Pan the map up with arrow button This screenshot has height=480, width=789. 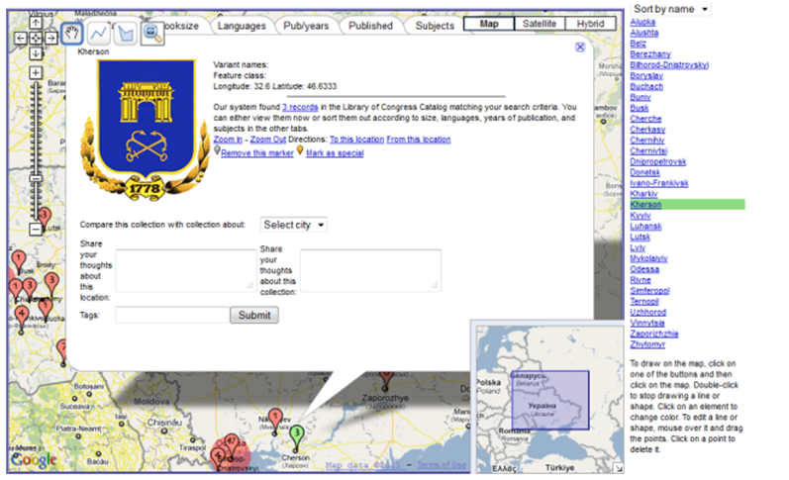[36, 23]
